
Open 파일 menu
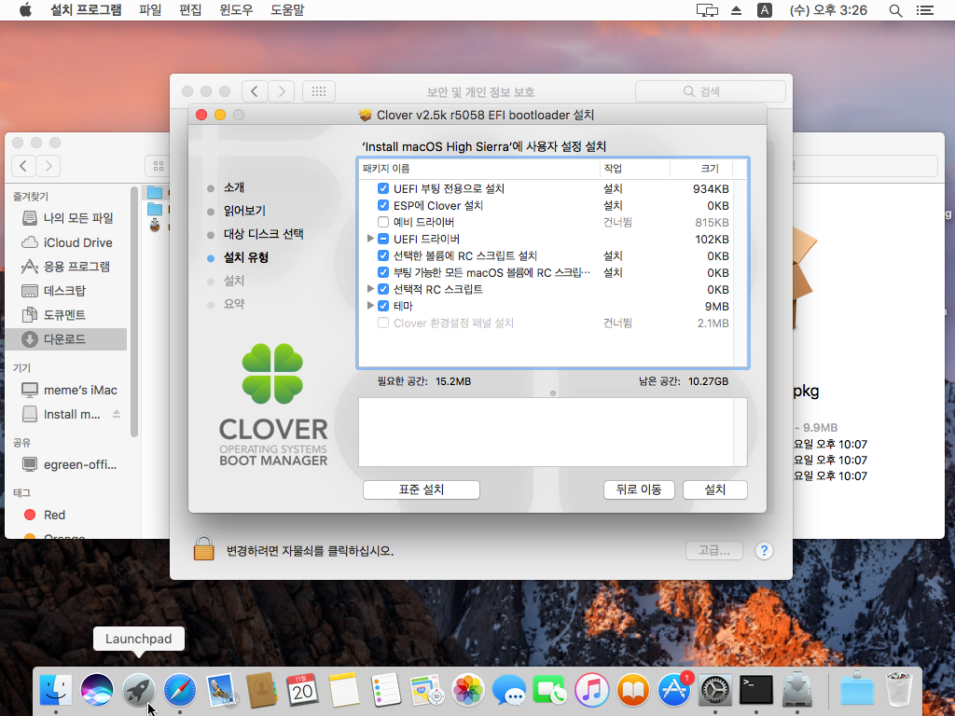tap(150, 10)
